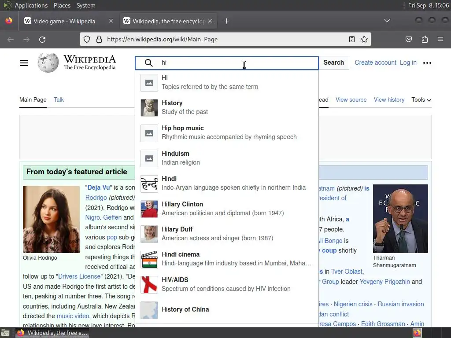Click the HIV/AIDS red ribbon thumbnail

point(149,285)
